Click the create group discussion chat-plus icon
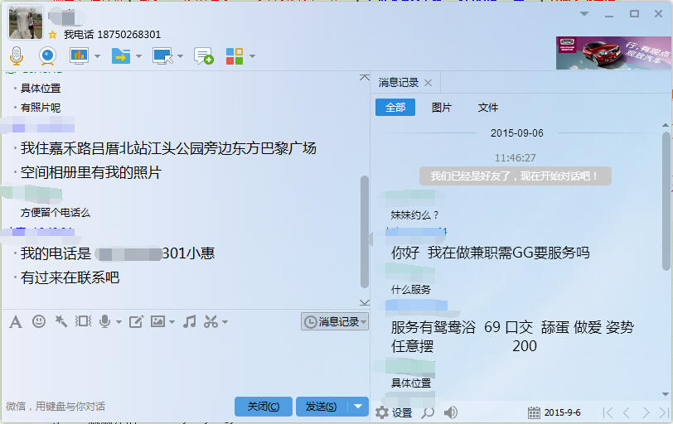The height and width of the screenshot is (424, 673). pos(203,55)
